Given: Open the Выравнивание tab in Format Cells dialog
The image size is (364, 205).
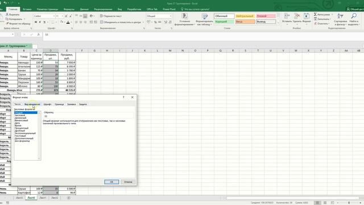Looking at the screenshot, I should (32, 104).
